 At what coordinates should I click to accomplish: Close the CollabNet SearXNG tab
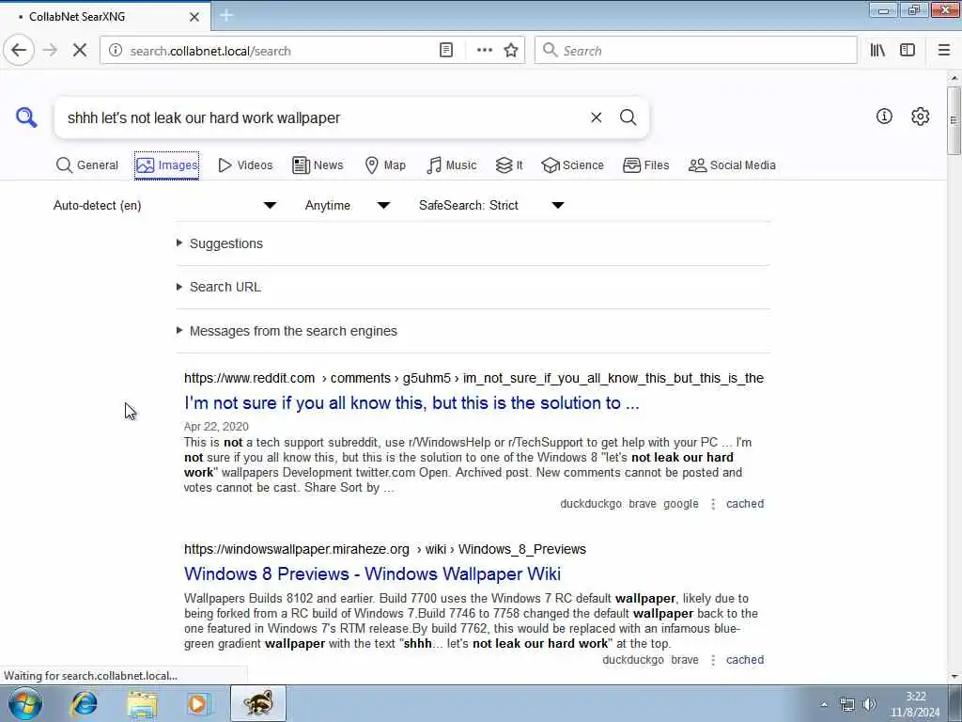tap(194, 17)
